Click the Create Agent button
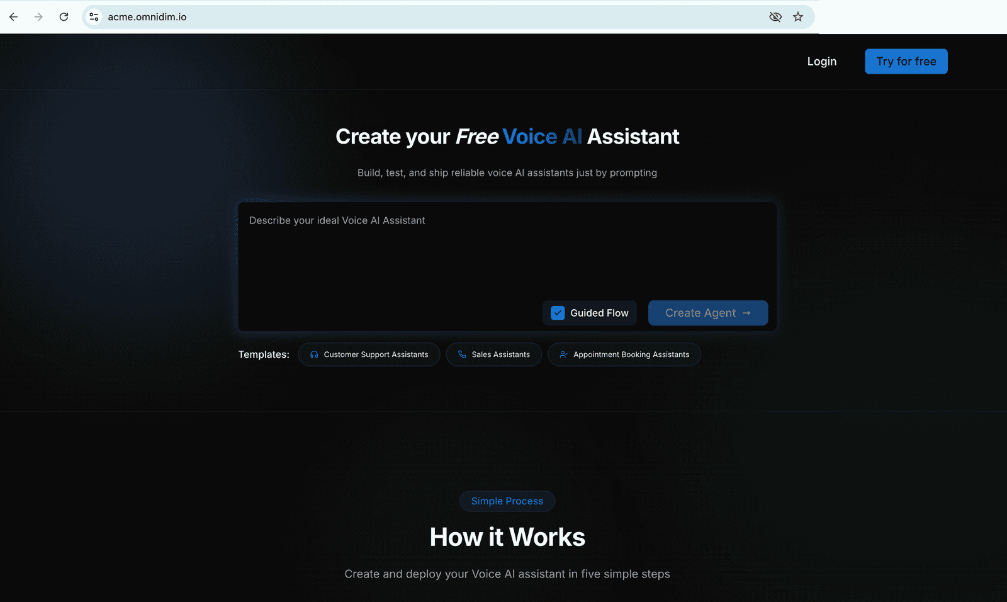Image resolution: width=1007 pixels, height=602 pixels. (x=708, y=313)
